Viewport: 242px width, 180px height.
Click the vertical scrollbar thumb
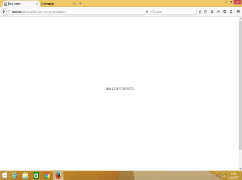pyautogui.click(x=240, y=85)
